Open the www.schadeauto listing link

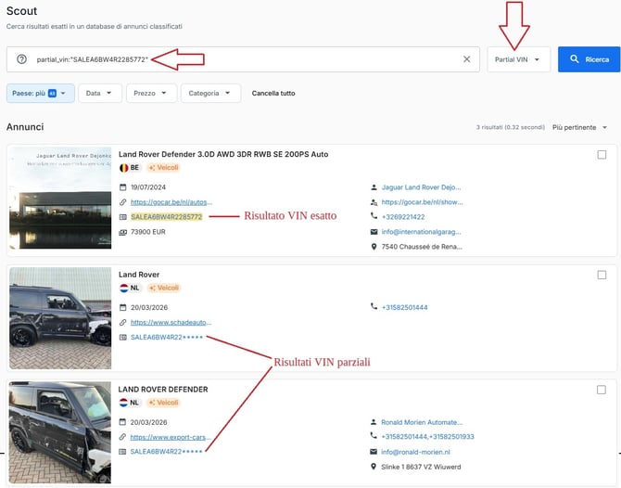(171, 322)
